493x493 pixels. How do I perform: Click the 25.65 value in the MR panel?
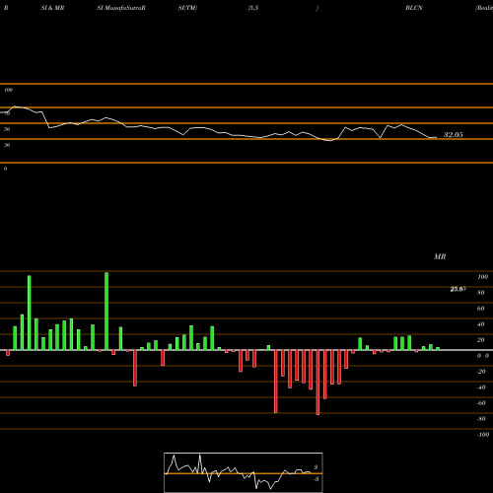458,289
